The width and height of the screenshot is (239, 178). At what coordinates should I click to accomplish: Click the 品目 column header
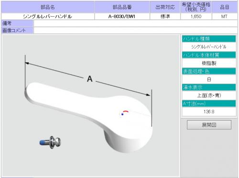[x=225, y=7]
